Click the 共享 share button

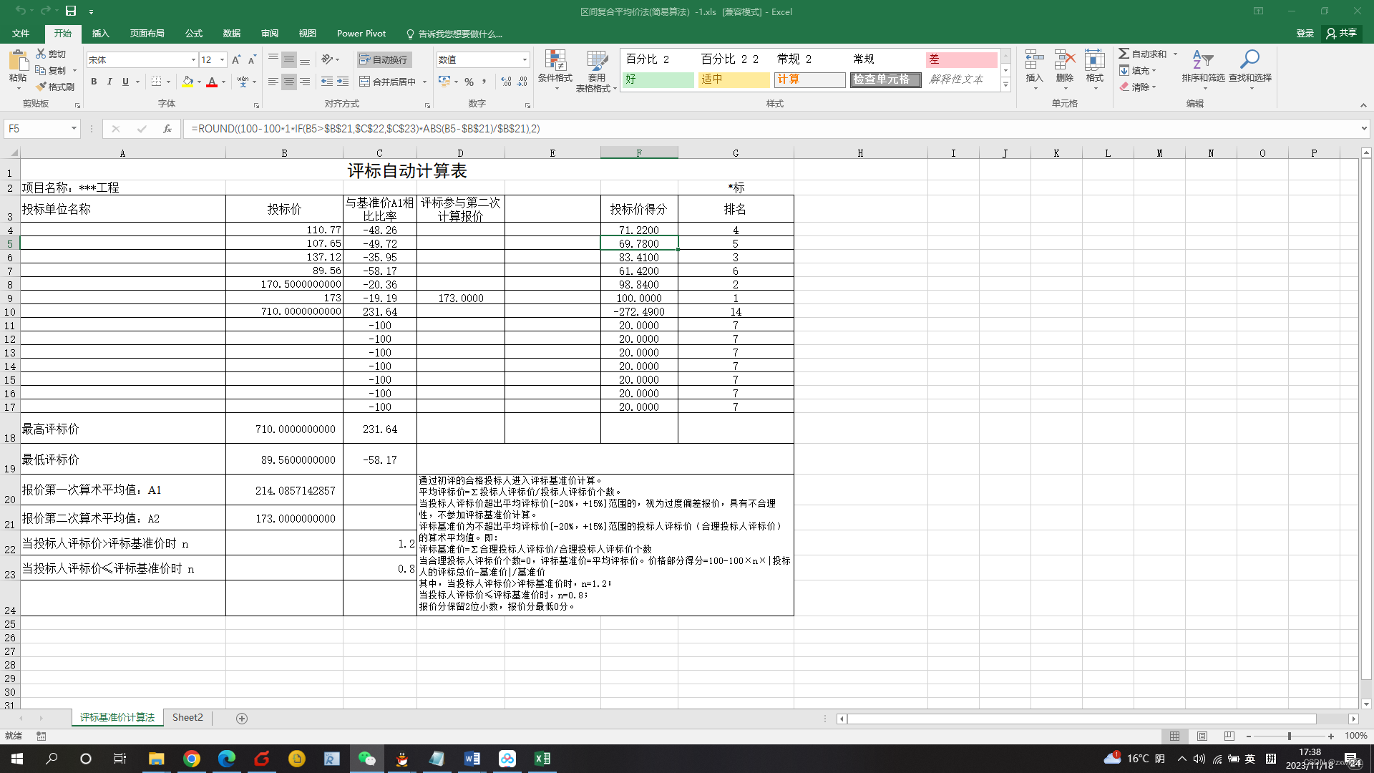tap(1342, 33)
